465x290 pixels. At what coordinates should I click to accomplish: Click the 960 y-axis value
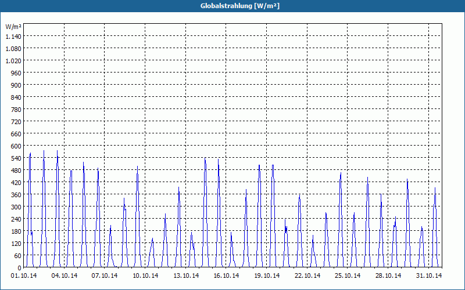pos(16,73)
